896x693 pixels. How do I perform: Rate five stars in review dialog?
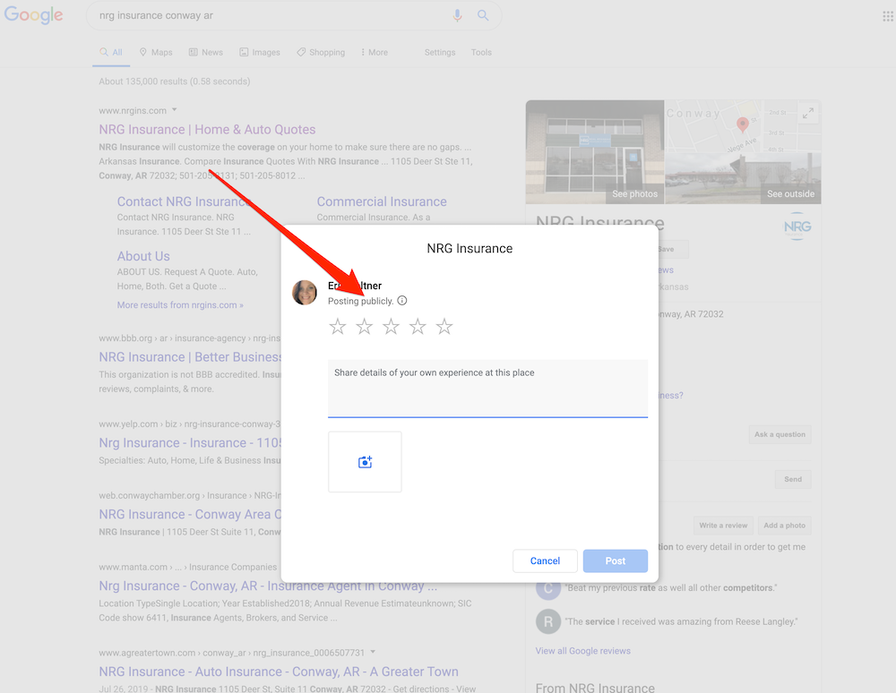[x=444, y=327]
